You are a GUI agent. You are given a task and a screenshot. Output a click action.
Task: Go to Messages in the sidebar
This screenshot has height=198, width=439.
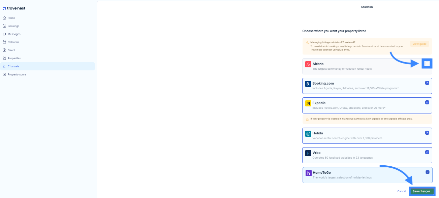[x=14, y=34]
